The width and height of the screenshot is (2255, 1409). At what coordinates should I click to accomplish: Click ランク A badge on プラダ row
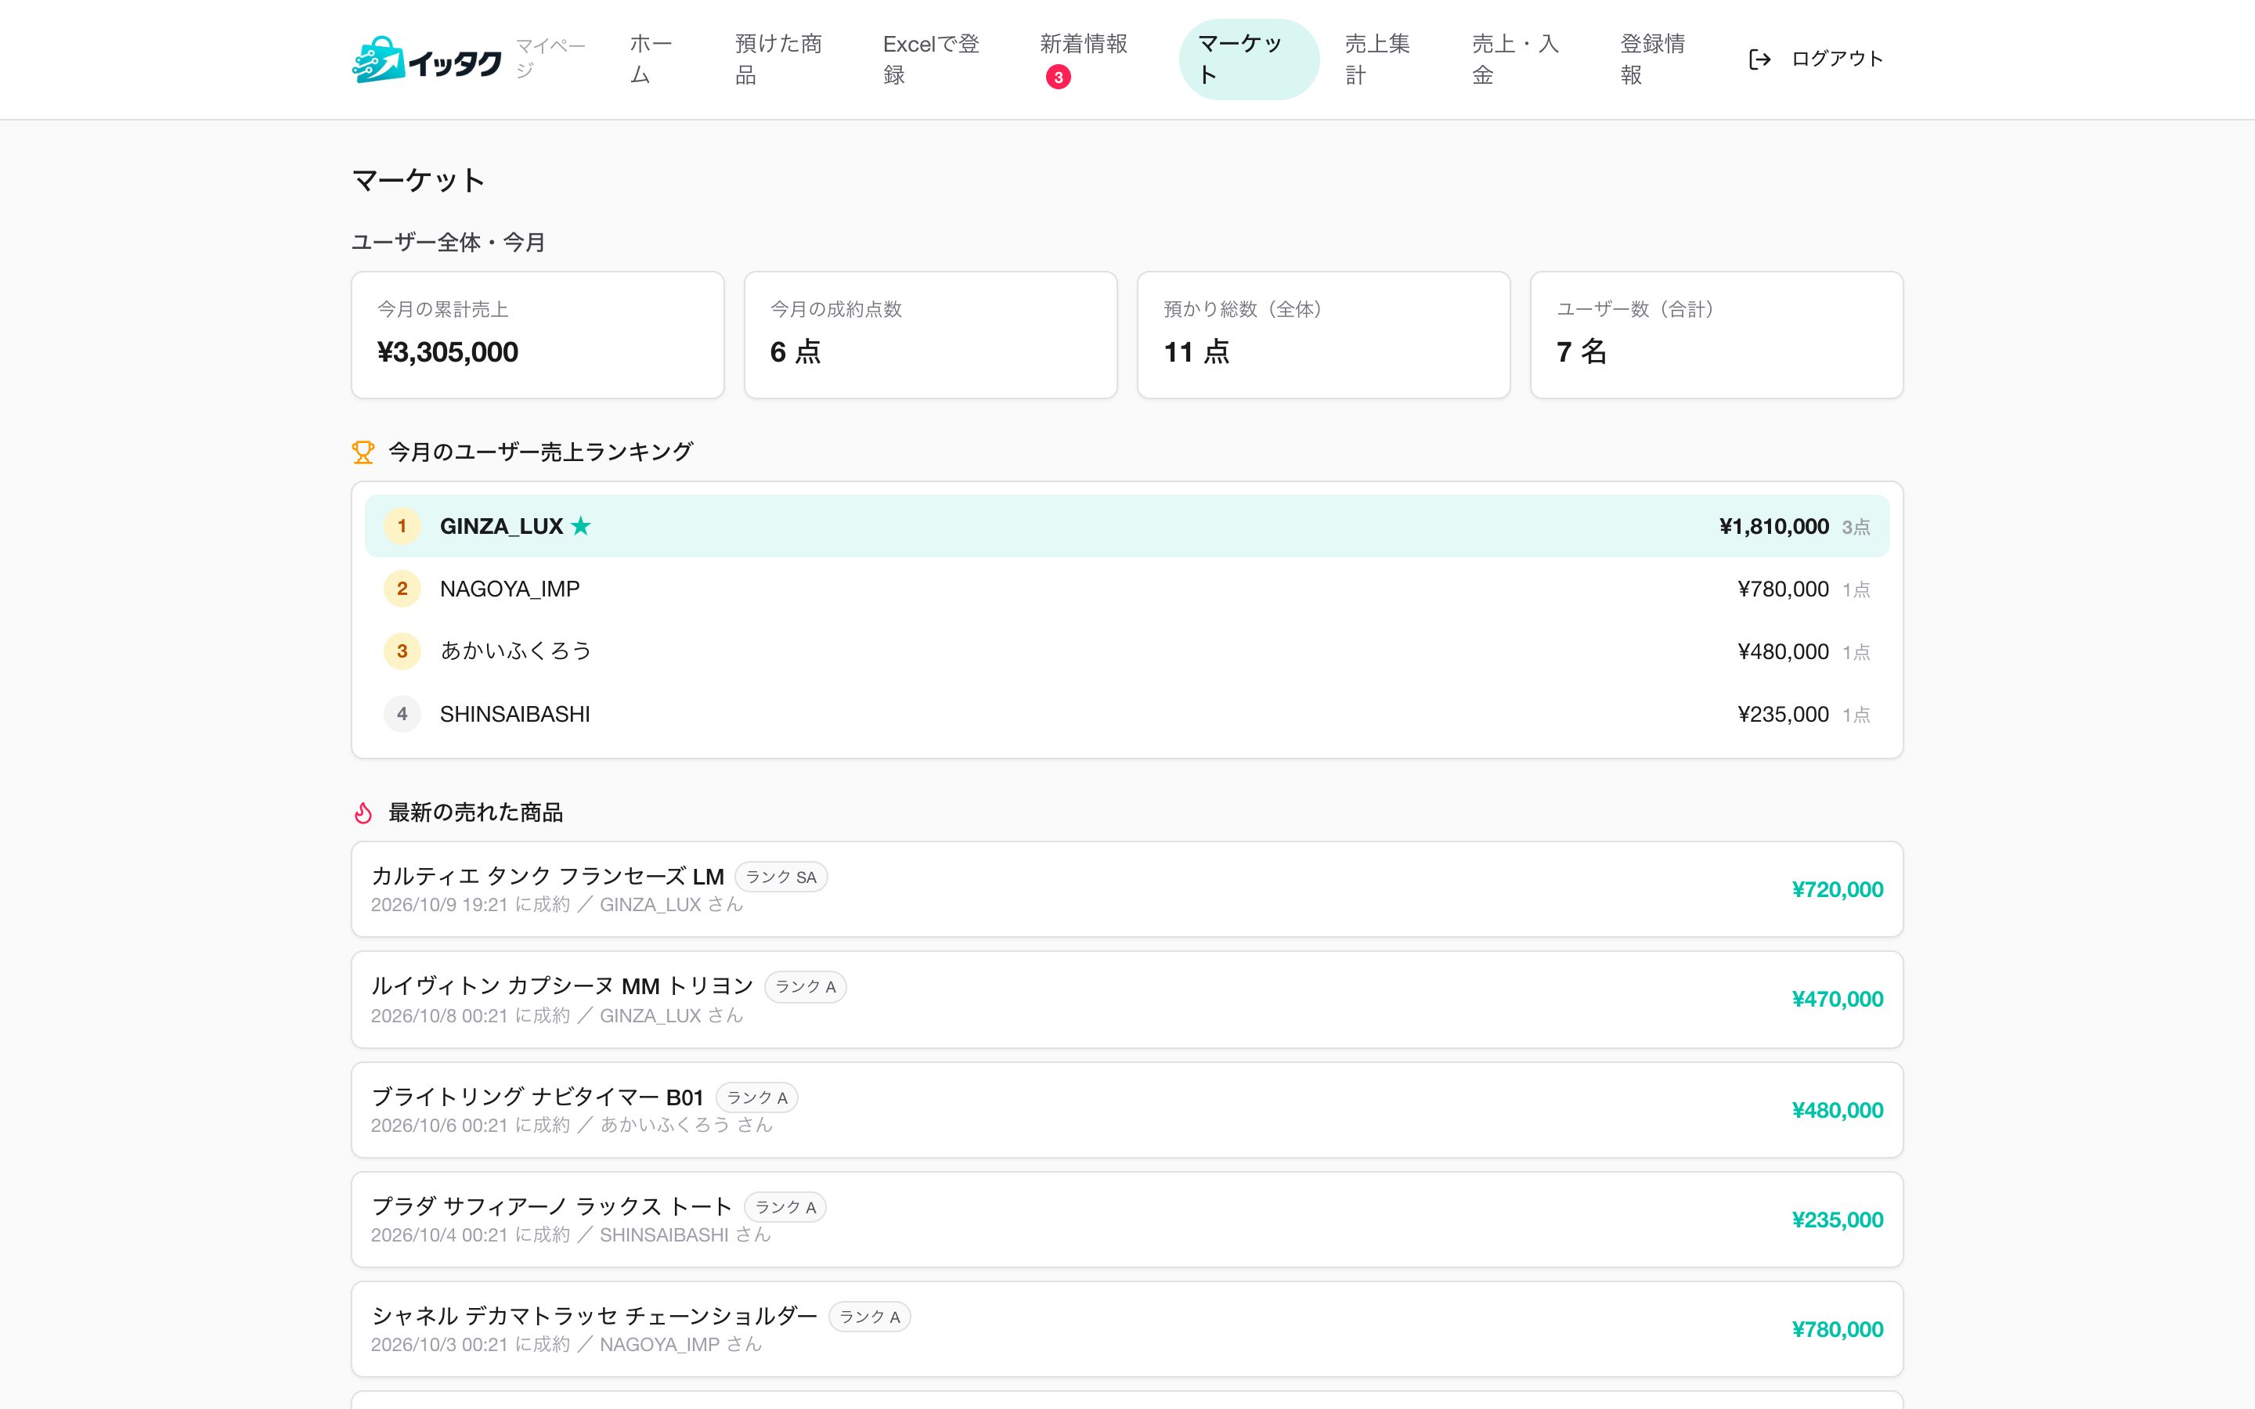point(785,1207)
